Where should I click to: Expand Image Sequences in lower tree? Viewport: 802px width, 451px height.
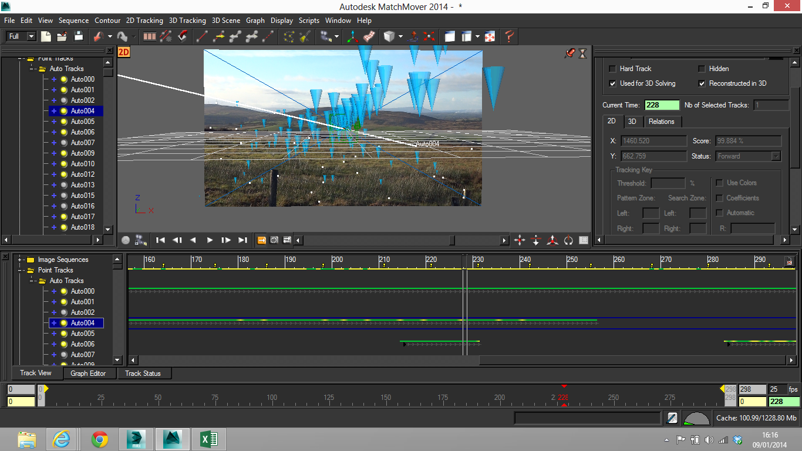click(x=21, y=260)
